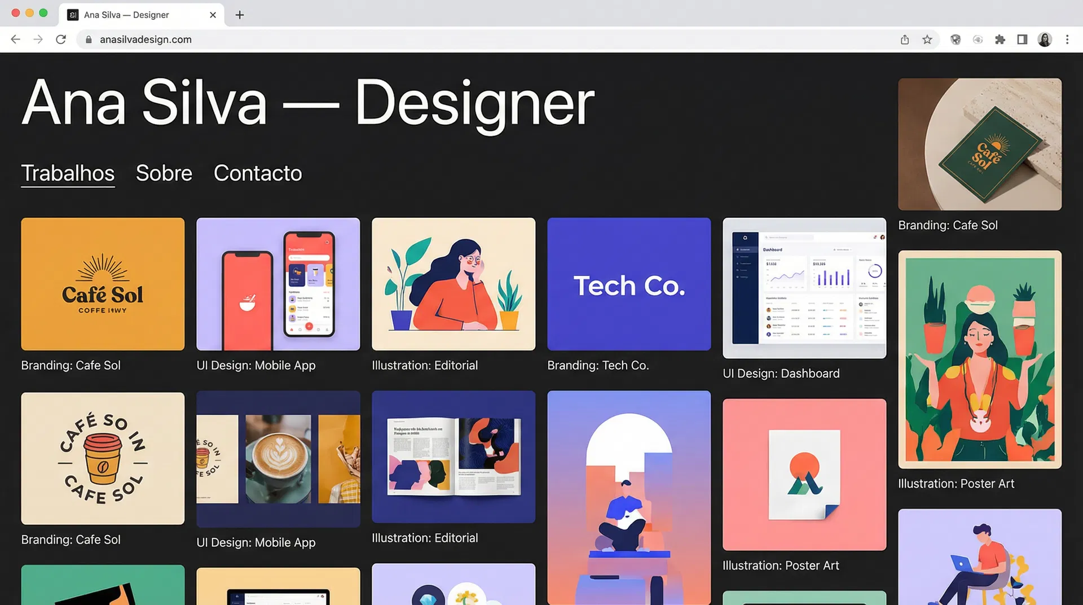Select the Ana Silva — Designer tab

135,15
